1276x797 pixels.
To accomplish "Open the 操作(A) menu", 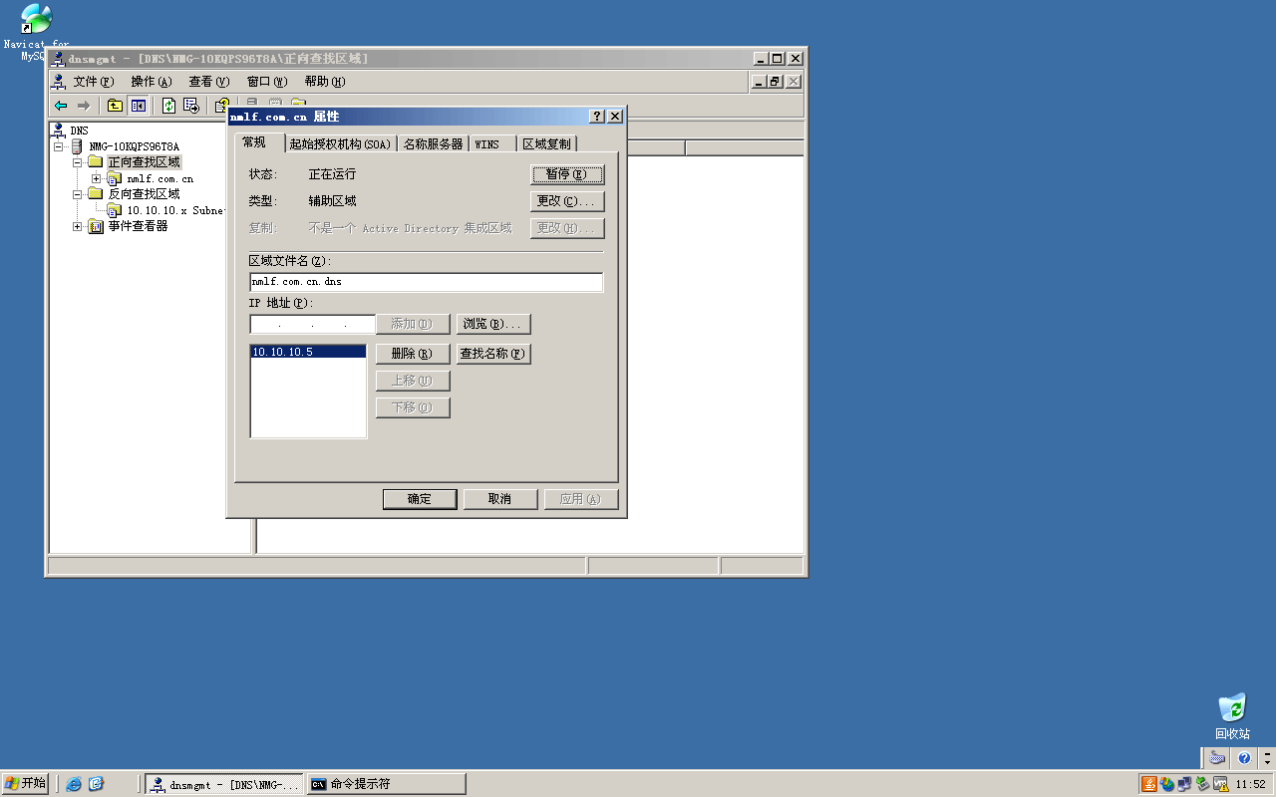I will coord(151,82).
